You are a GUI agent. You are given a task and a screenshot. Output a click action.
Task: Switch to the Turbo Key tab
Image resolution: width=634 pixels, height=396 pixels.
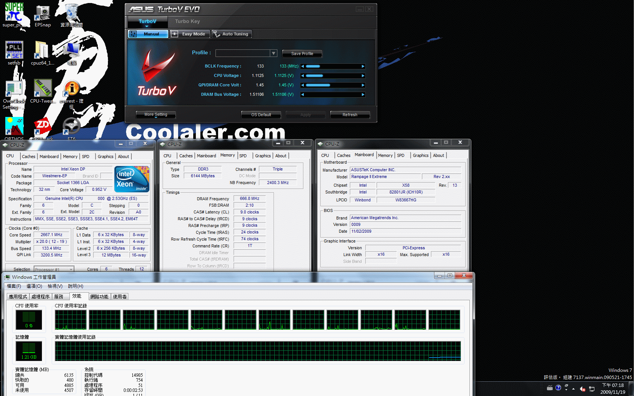pos(188,21)
